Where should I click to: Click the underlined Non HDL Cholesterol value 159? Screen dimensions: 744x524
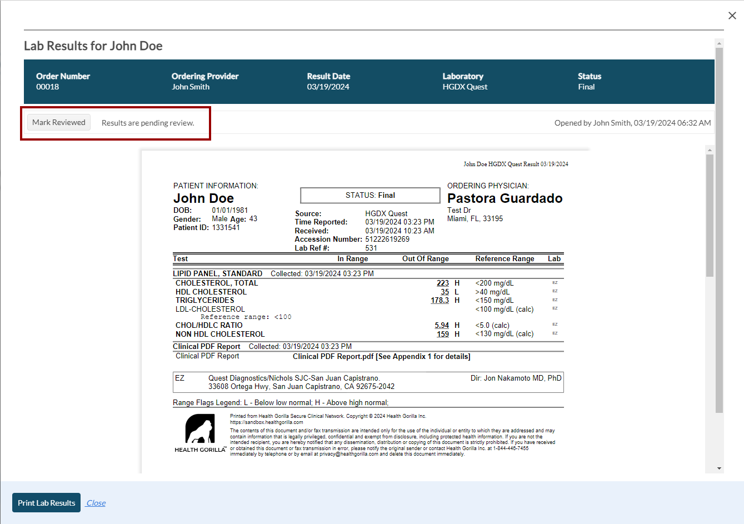[x=442, y=335]
